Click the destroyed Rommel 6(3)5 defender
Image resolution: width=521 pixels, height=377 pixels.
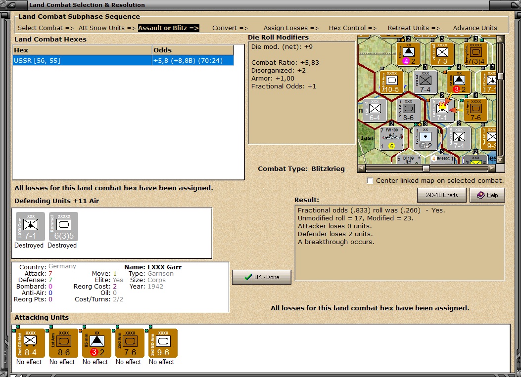[62, 226]
